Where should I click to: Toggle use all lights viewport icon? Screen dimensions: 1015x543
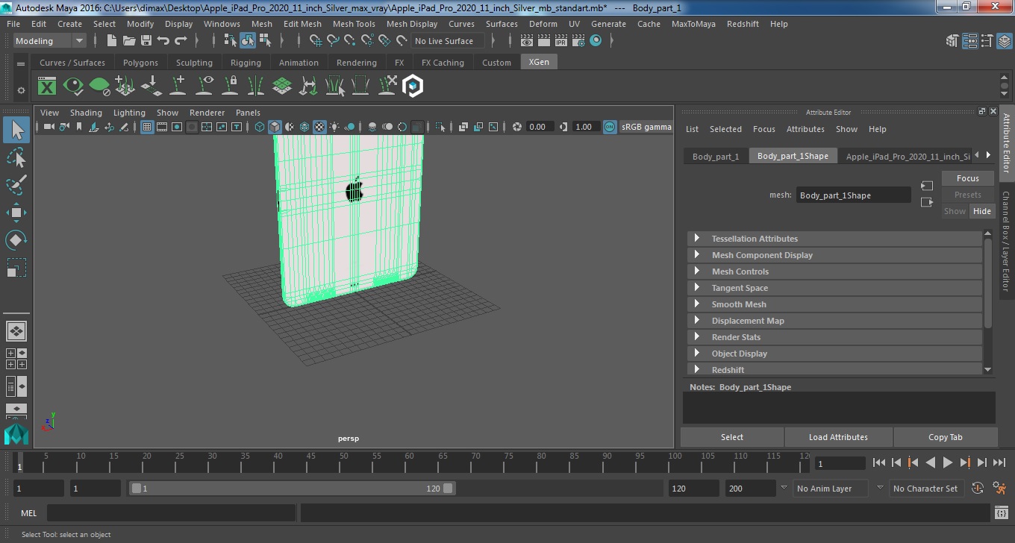[x=334, y=127]
